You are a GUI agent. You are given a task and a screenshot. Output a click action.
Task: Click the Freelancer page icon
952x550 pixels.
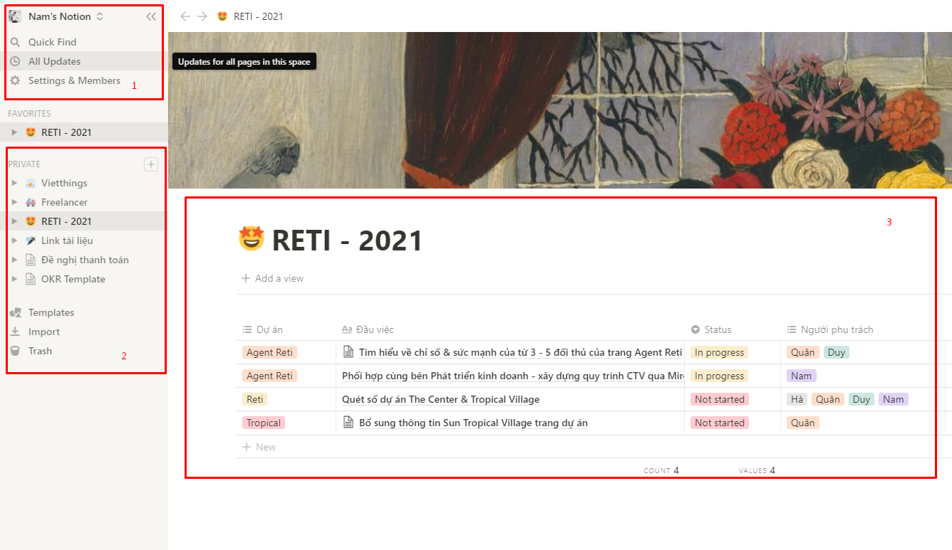[x=30, y=202]
